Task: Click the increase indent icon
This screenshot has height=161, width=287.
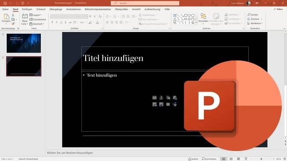Action: point(127,16)
